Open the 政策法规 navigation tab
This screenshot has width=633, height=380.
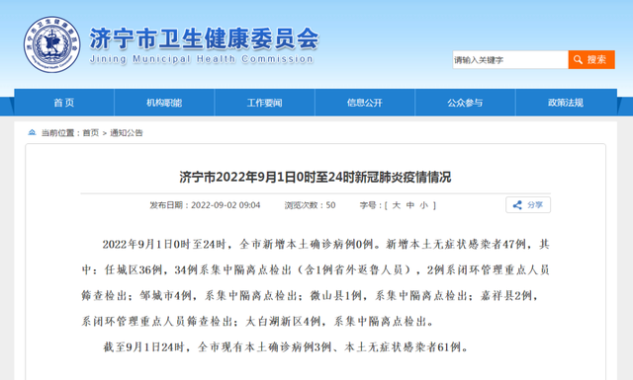566,103
